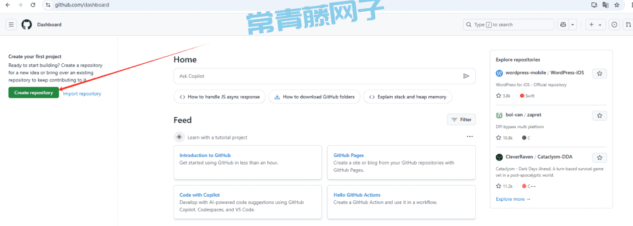The width and height of the screenshot is (633, 226).
Task: Click the 11.2k star count for Cataclysm-DDA
Action: [504, 186]
